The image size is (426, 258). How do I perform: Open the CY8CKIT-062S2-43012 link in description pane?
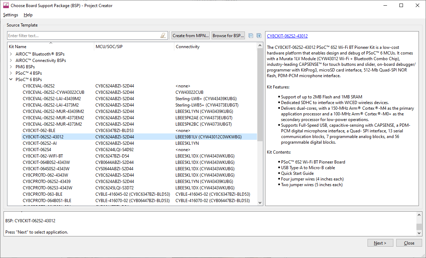[x=287, y=36]
